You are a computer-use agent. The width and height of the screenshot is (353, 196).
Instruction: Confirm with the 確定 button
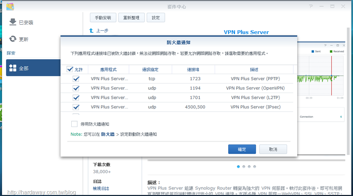[242, 149]
